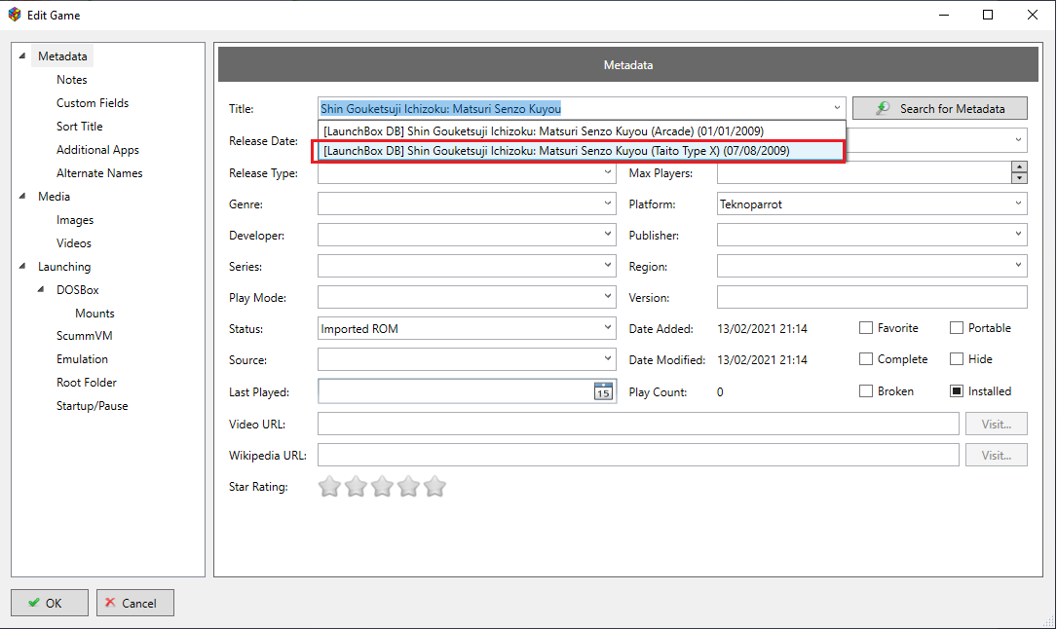The image size is (1057, 629).
Task: Open the Startup/Pause section
Action: click(93, 406)
